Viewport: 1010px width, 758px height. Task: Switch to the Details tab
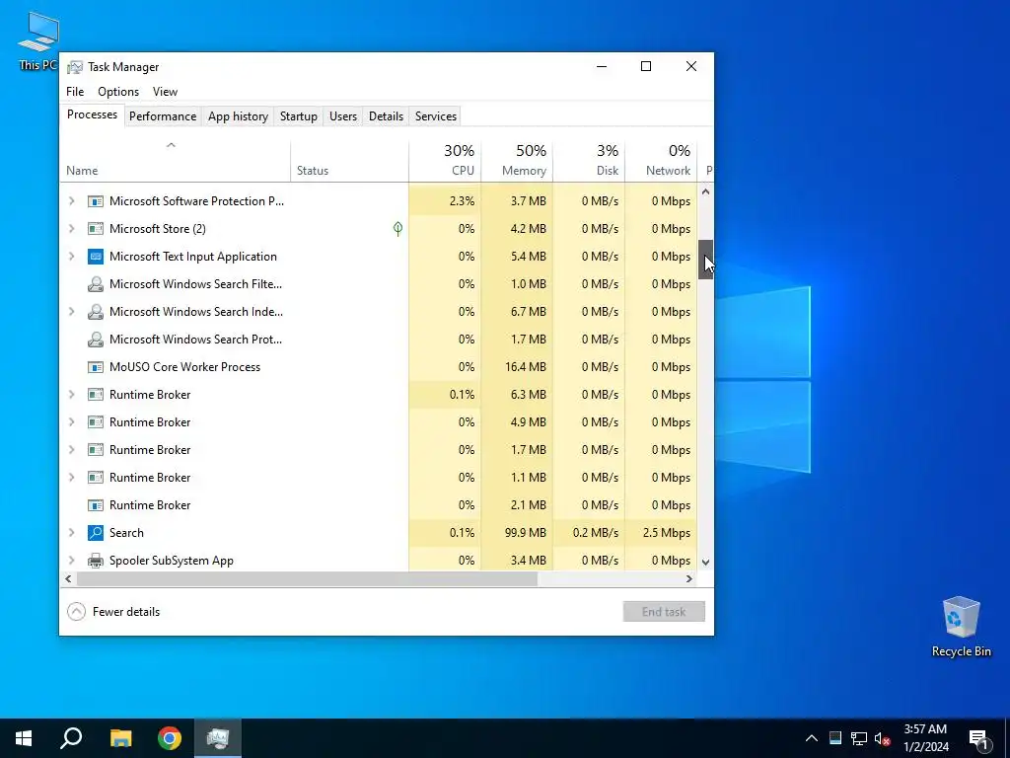386,116
